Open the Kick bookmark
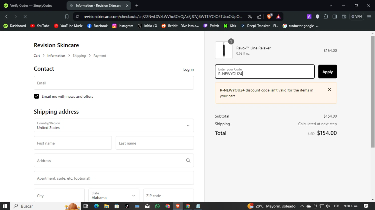 [230, 26]
